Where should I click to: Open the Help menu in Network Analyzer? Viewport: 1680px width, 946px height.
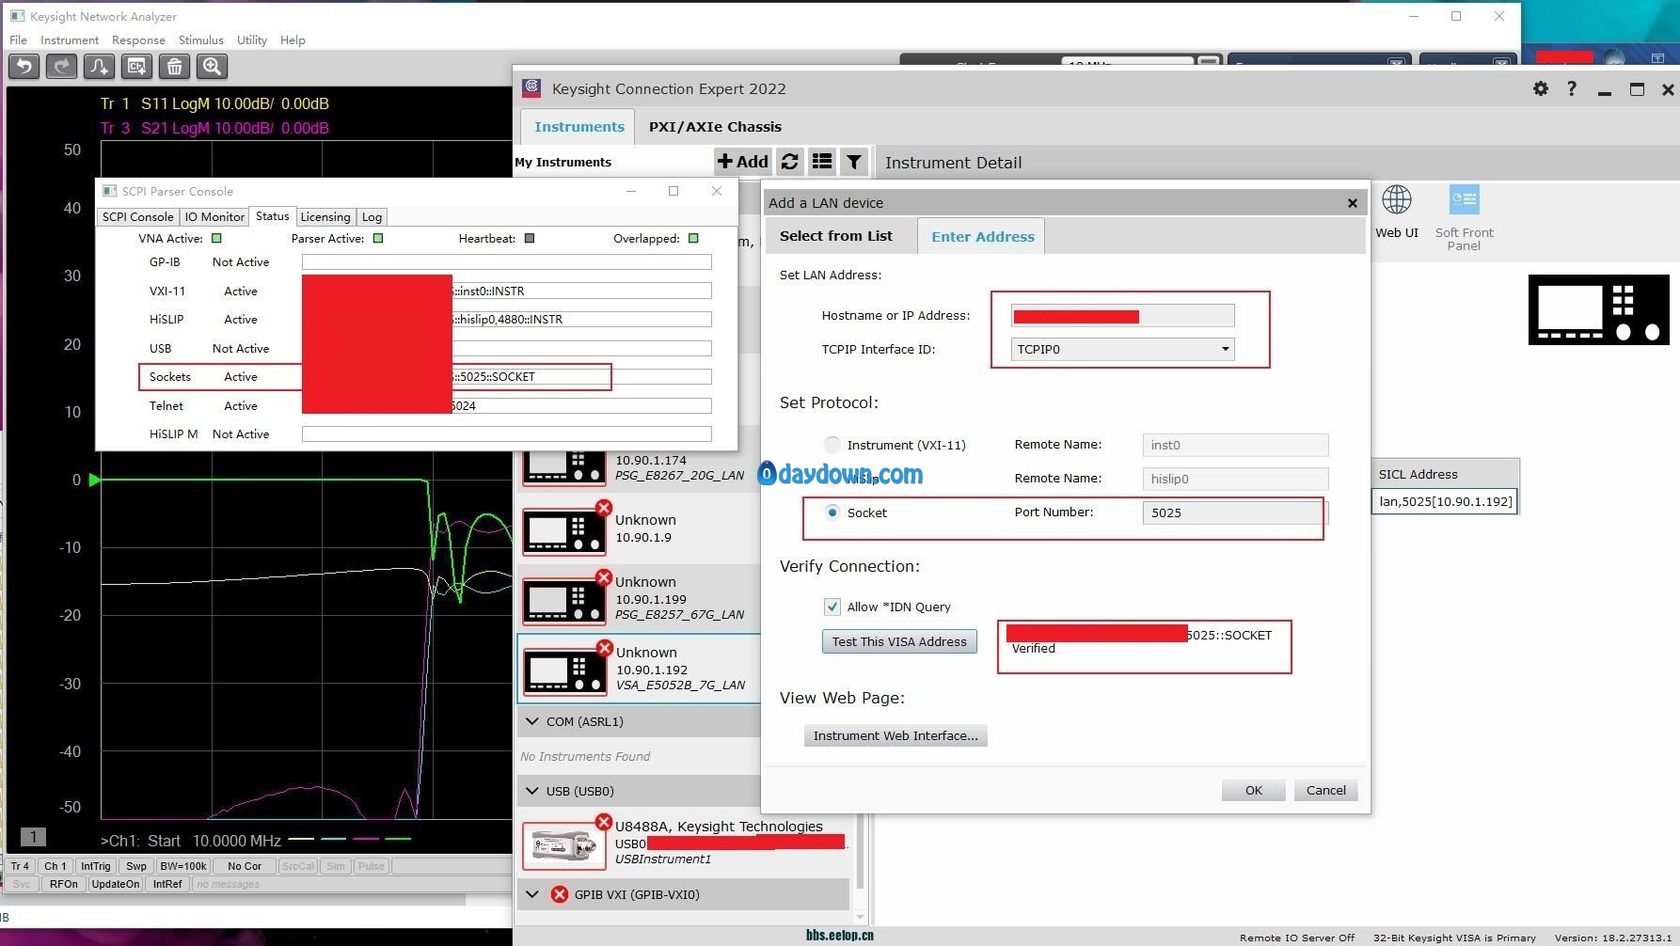coord(293,39)
